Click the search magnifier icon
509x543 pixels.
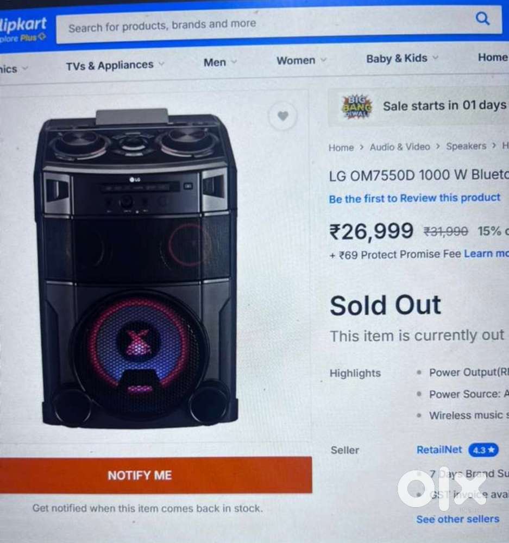tap(482, 18)
